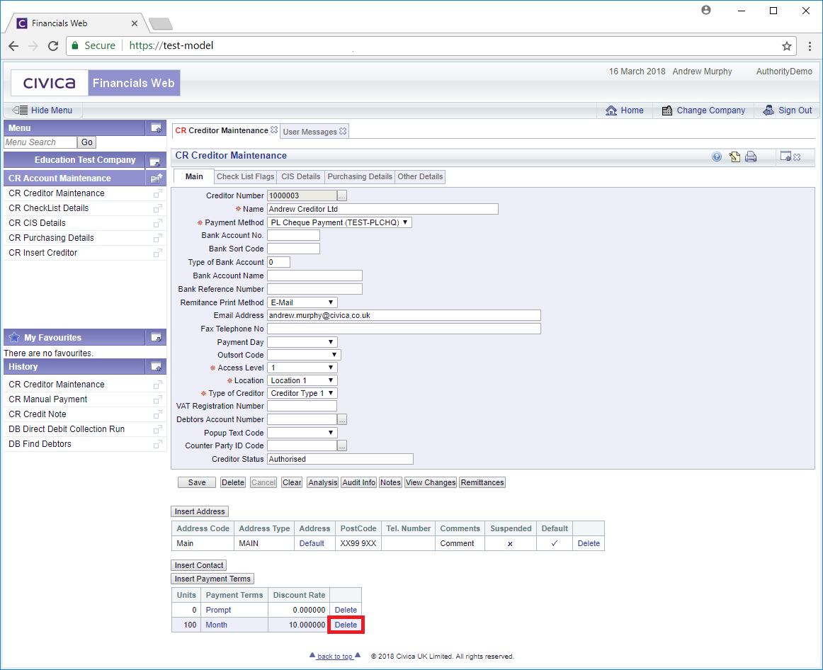
Task: Open the Access Level dropdown
Action: pos(302,368)
